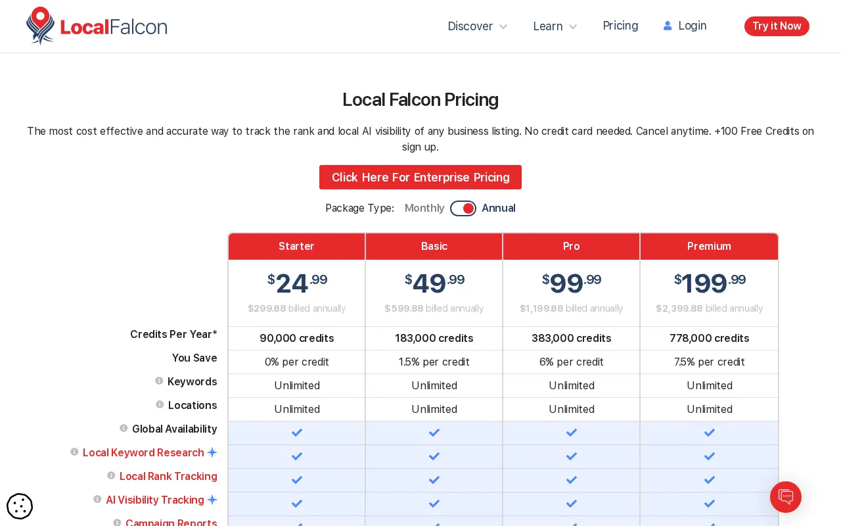Click the $199.99 Premium price
This screenshot has height=526, width=841.
tap(710, 283)
